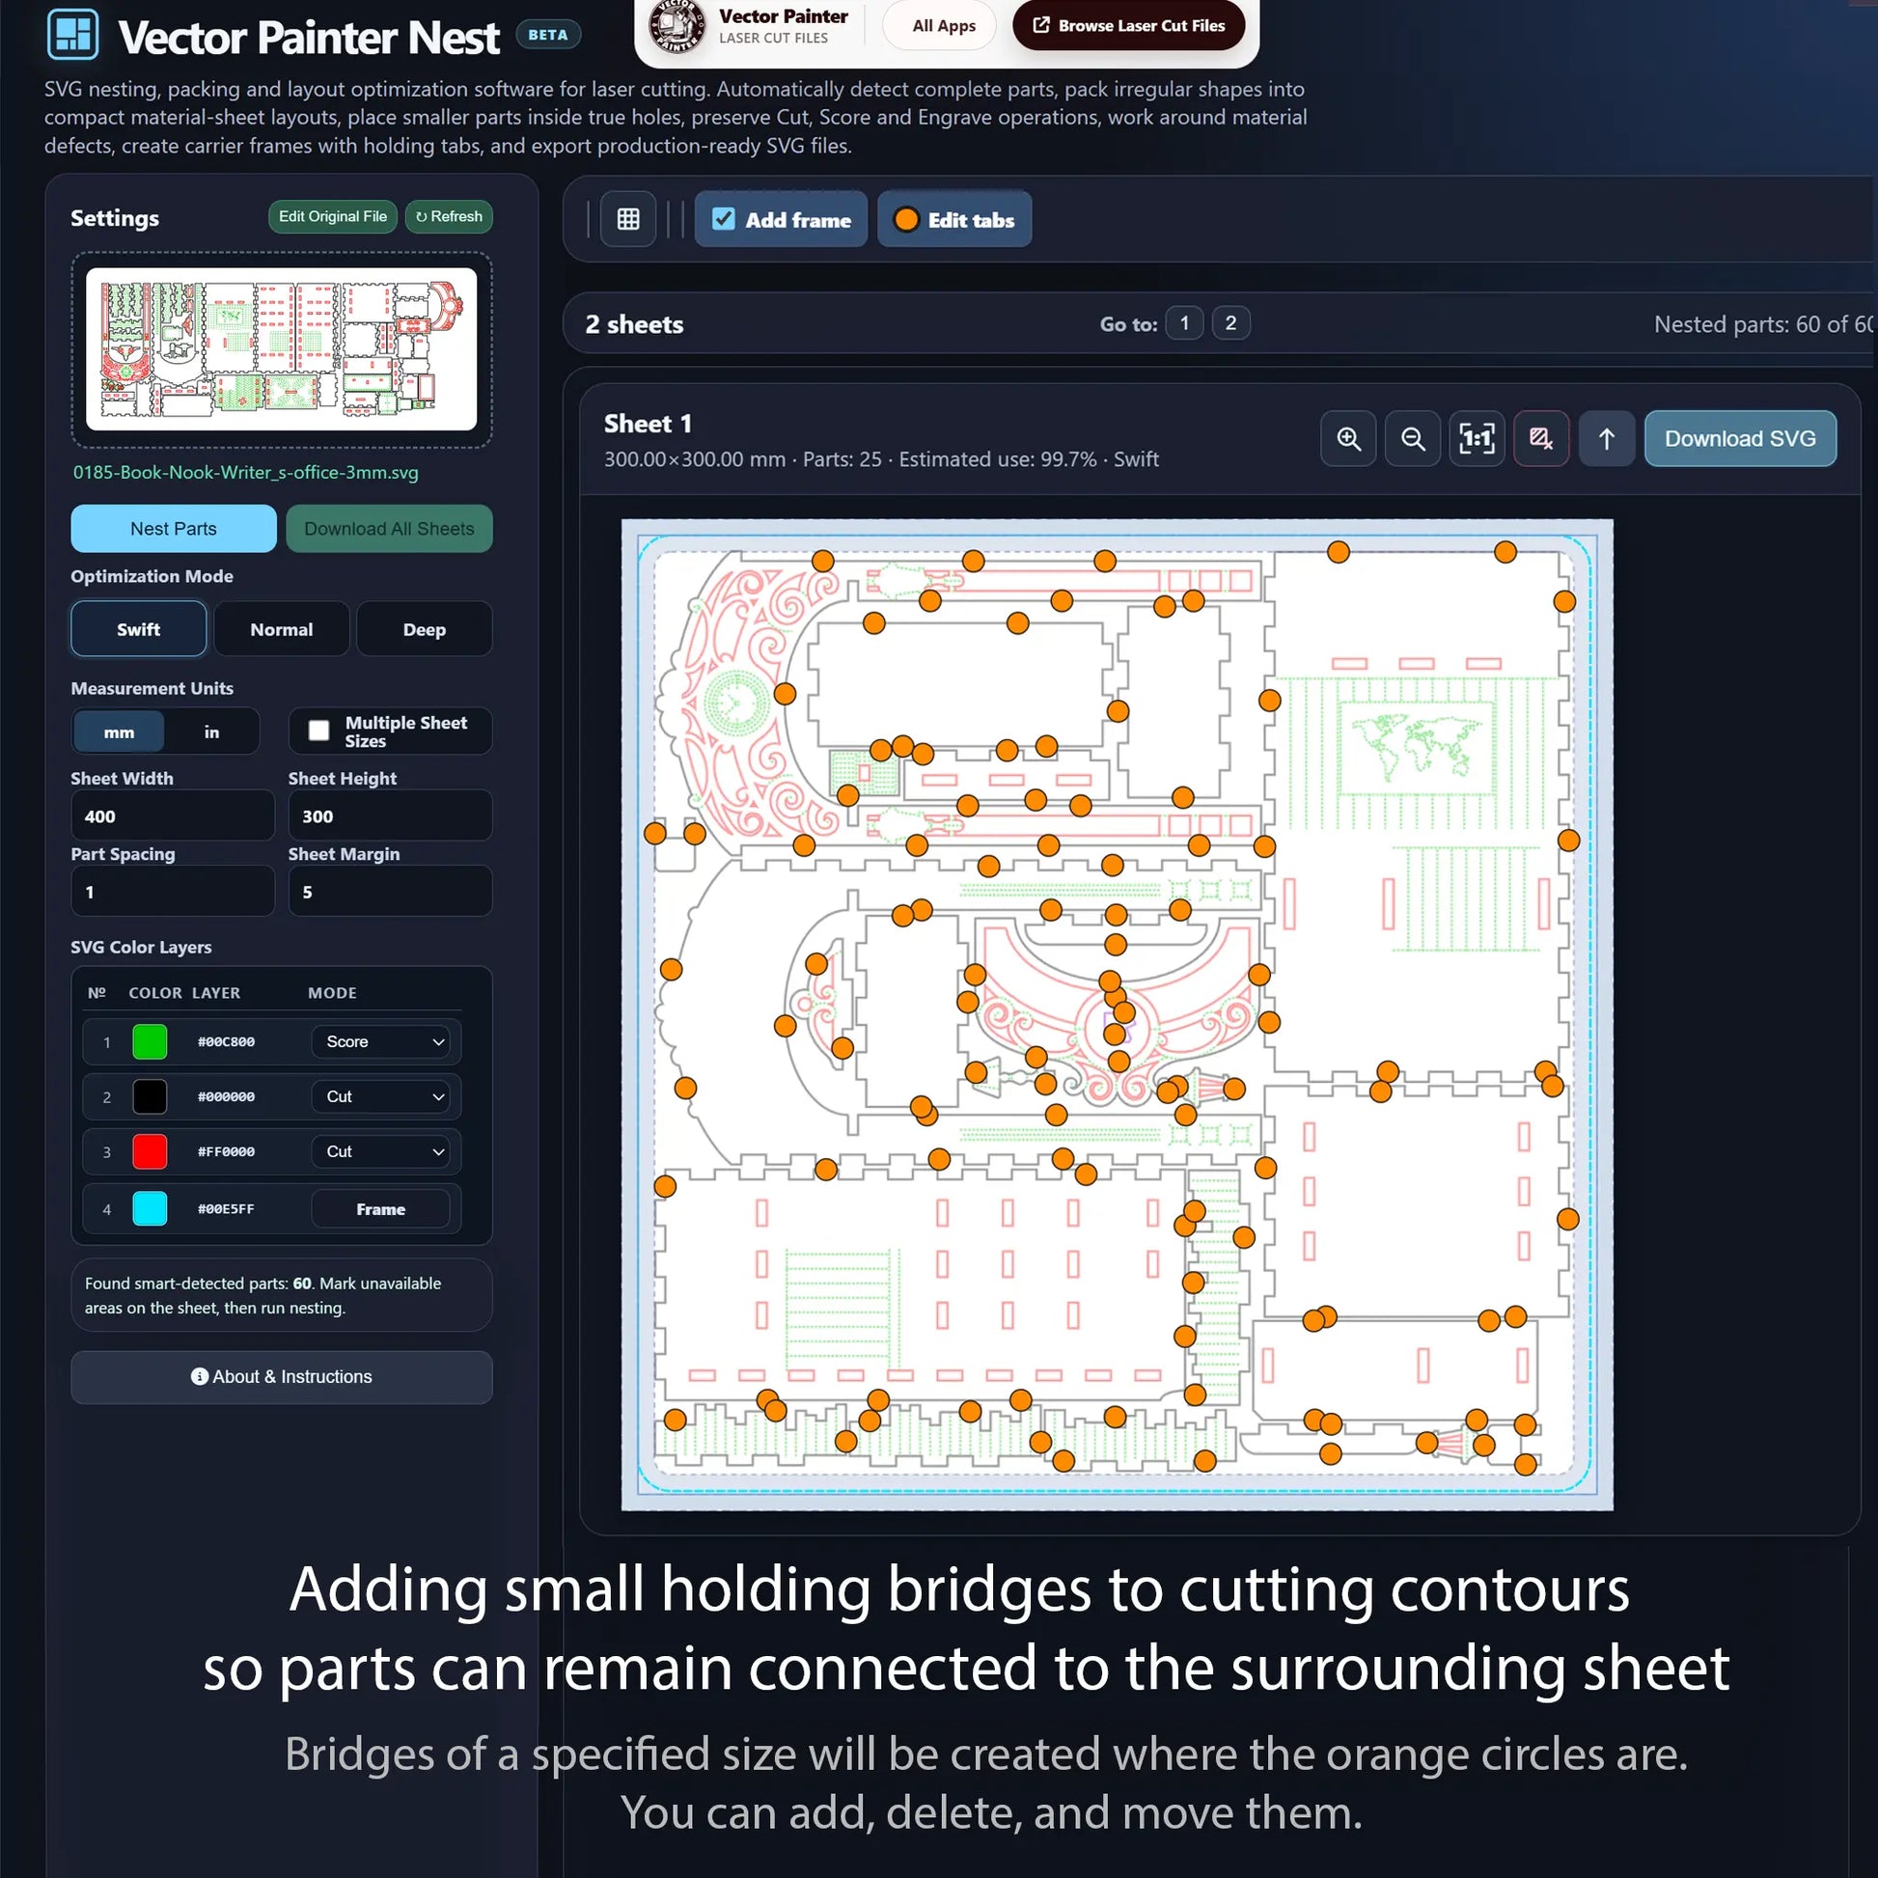The image size is (1878, 1878).
Task: Switch measurement units to inches
Action: point(212,732)
